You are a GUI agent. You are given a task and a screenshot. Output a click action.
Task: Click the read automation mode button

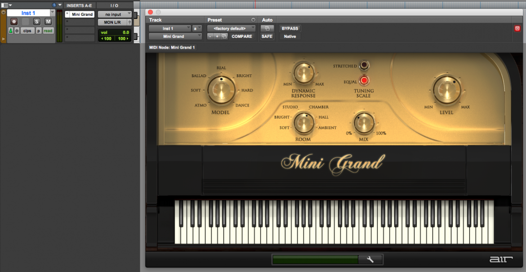tap(48, 31)
